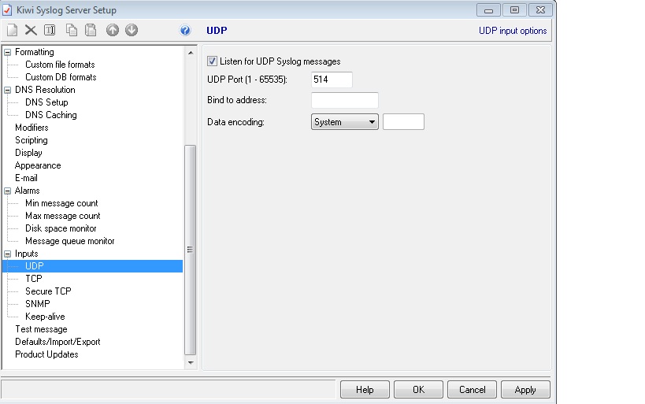This screenshot has width=645, height=404.
Task: Maximize the Kiwi Syslog Server Setup window
Action: click(x=514, y=10)
